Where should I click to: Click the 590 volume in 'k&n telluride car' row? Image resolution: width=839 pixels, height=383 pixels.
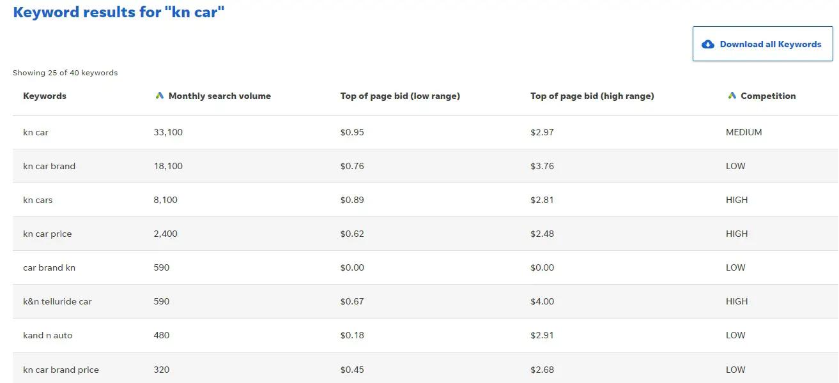click(x=162, y=301)
